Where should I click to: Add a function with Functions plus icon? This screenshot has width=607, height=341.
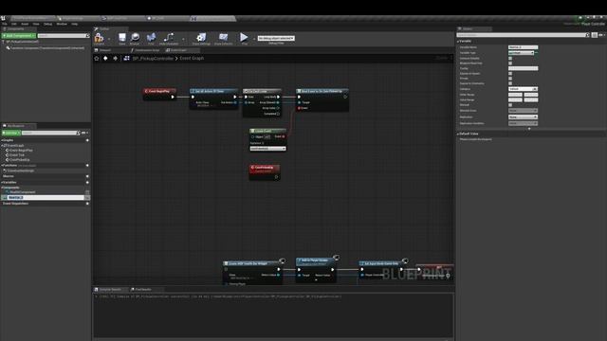87,166
